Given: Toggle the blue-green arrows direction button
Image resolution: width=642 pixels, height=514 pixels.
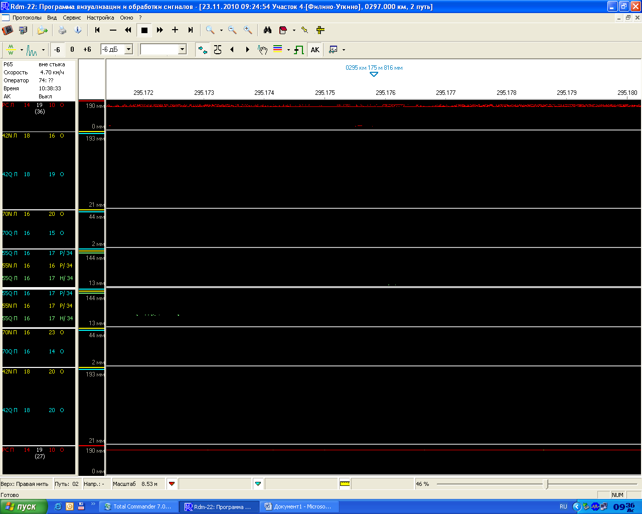Looking at the screenshot, I should tap(203, 50).
